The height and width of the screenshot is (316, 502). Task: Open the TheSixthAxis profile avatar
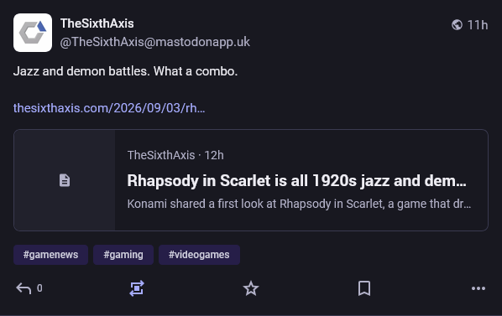33,33
